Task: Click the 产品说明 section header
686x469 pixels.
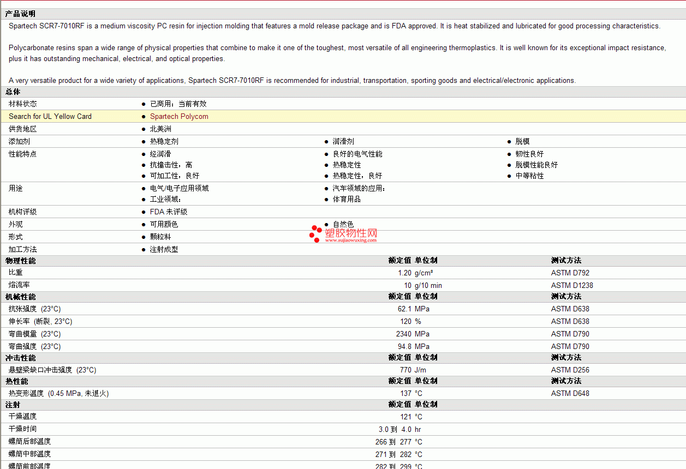Action: click(20, 14)
